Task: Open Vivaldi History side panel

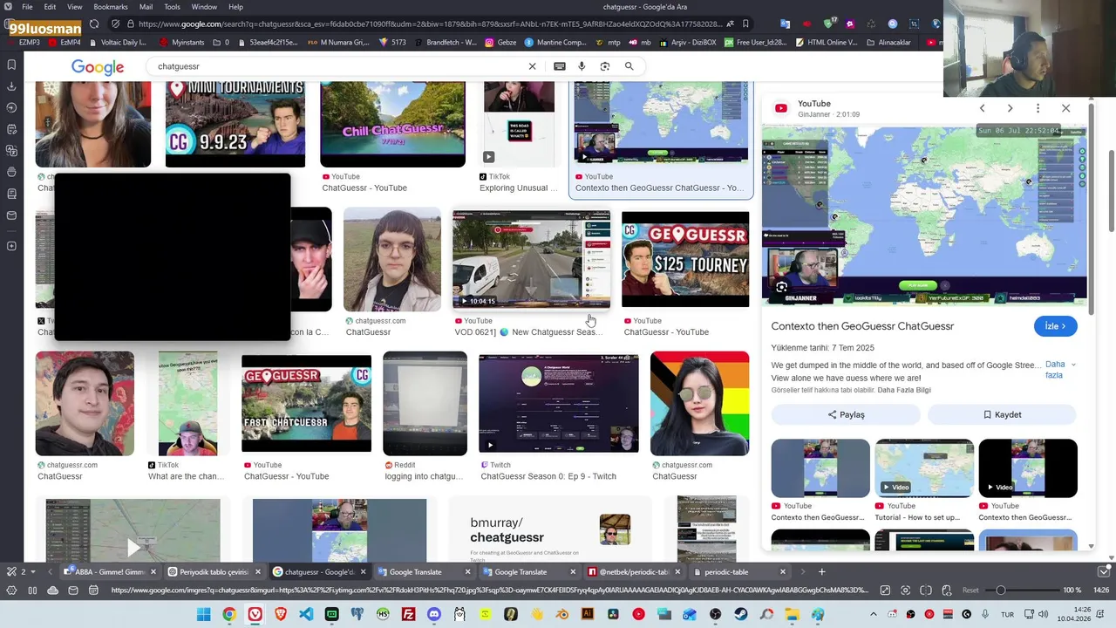Action: tap(11, 107)
